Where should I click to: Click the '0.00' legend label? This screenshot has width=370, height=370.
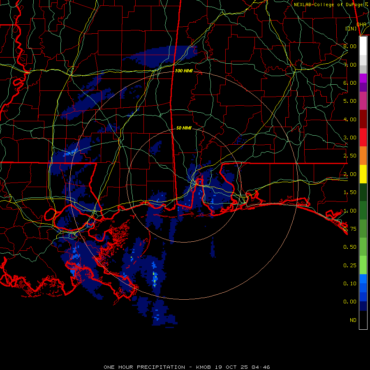350,302
